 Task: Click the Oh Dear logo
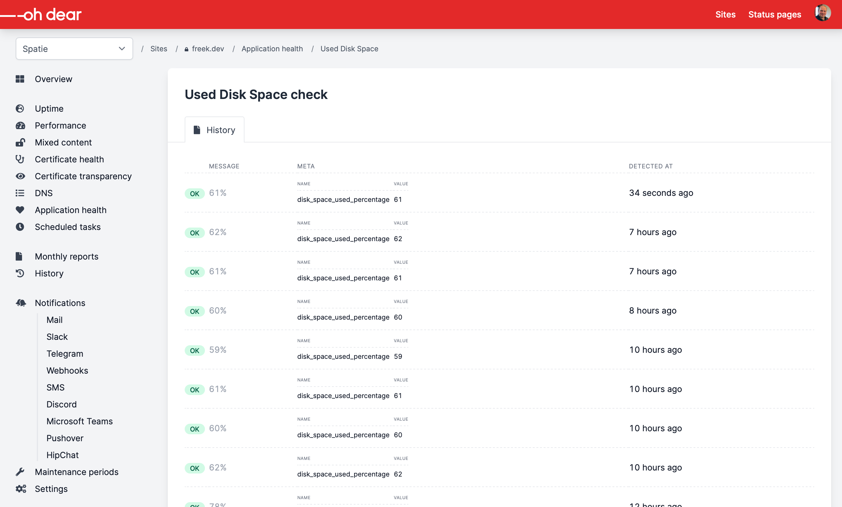(x=41, y=15)
